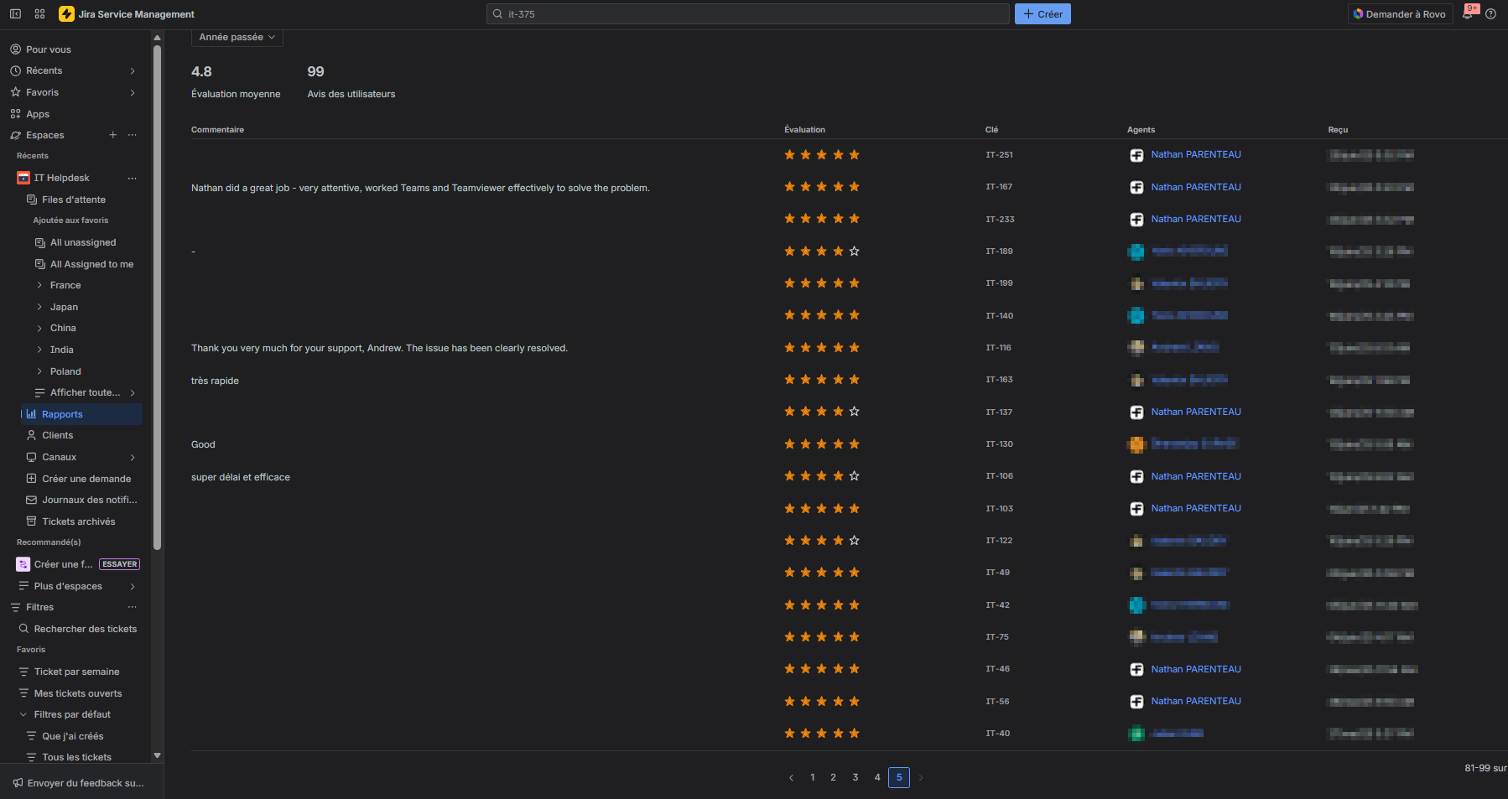Viewport: 1508px width, 799px height.
Task: Open the Filtres more actions menu
Action: [132, 607]
